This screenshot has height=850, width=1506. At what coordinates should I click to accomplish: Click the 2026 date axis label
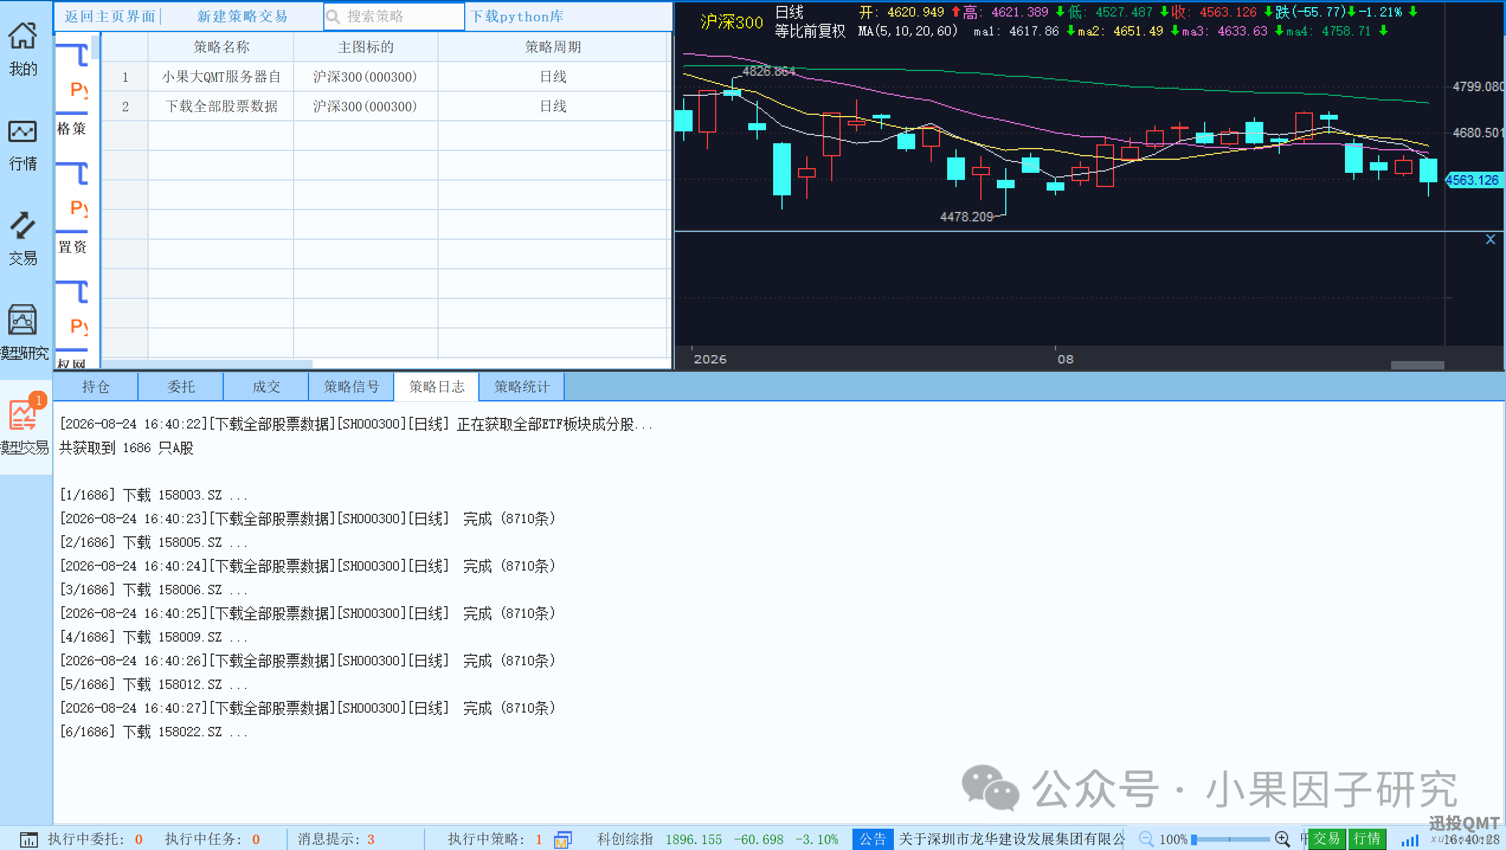710,359
